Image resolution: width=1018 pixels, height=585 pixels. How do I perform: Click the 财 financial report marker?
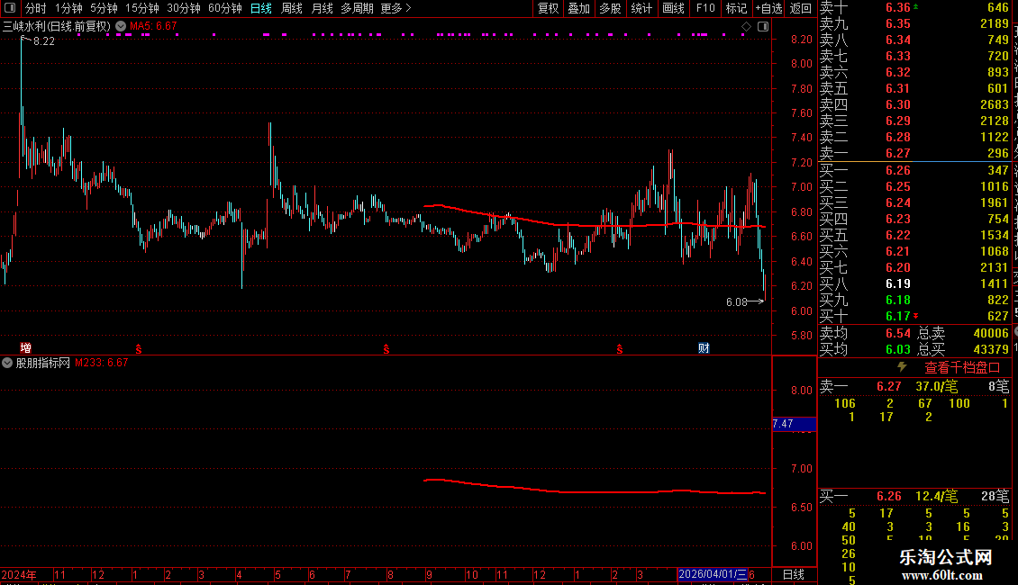(x=704, y=347)
